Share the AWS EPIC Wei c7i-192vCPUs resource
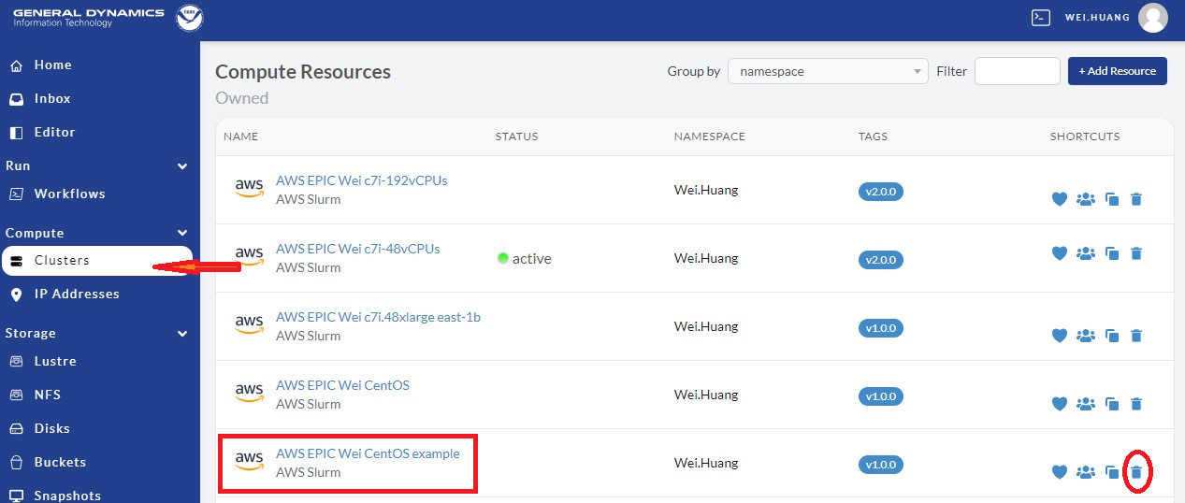 1086,199
